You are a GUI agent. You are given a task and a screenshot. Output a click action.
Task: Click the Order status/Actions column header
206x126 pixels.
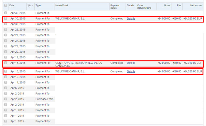point(144,7)
